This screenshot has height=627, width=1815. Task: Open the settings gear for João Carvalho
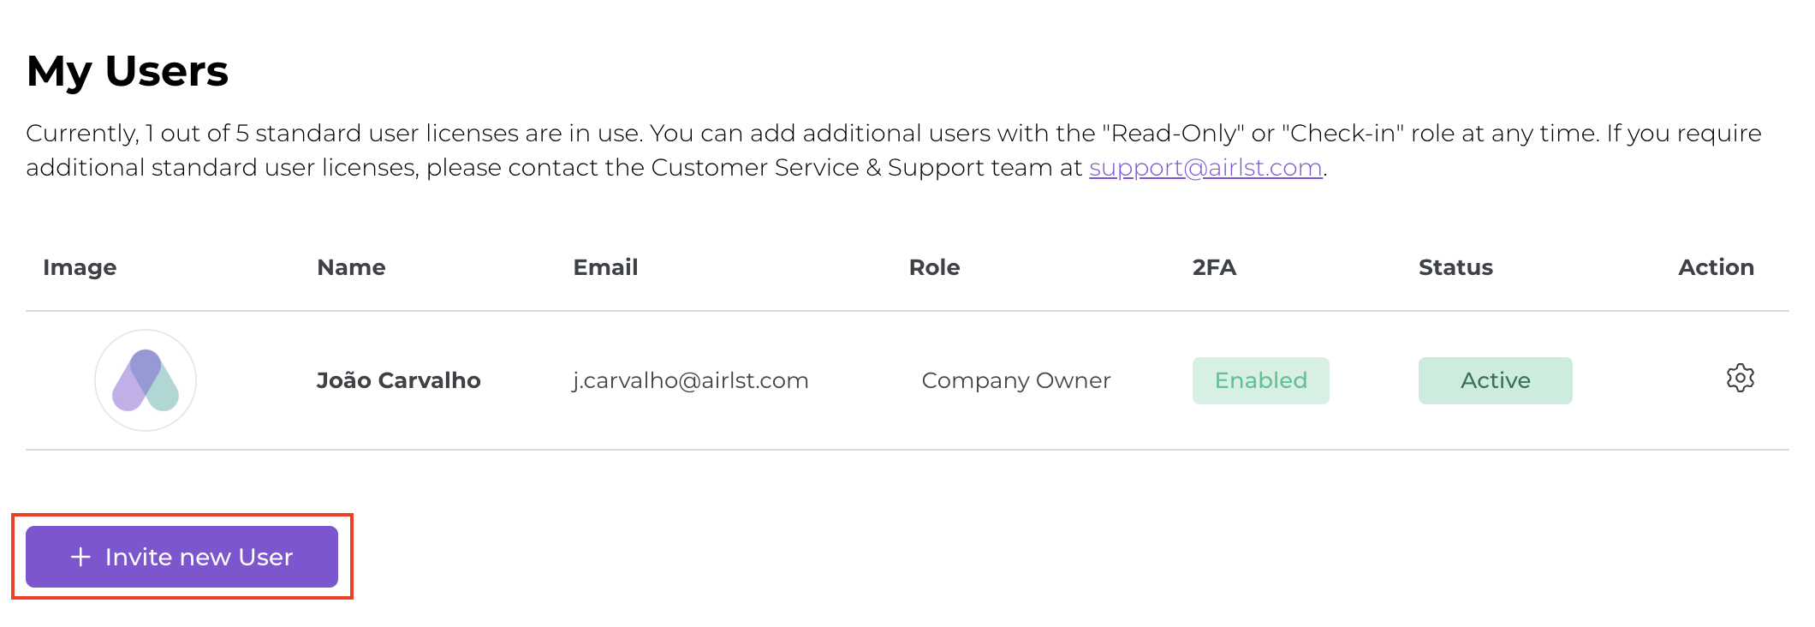tap(1740, 378)
